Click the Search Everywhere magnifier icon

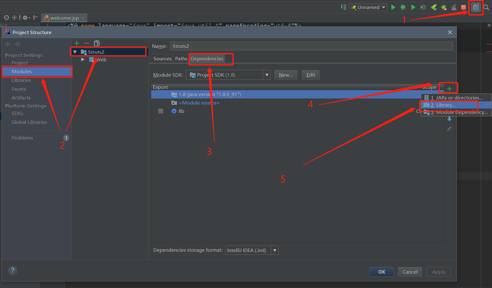coord(486,7)
